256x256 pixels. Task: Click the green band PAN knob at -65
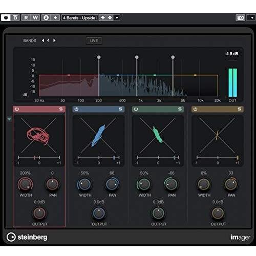click(171, 184)
